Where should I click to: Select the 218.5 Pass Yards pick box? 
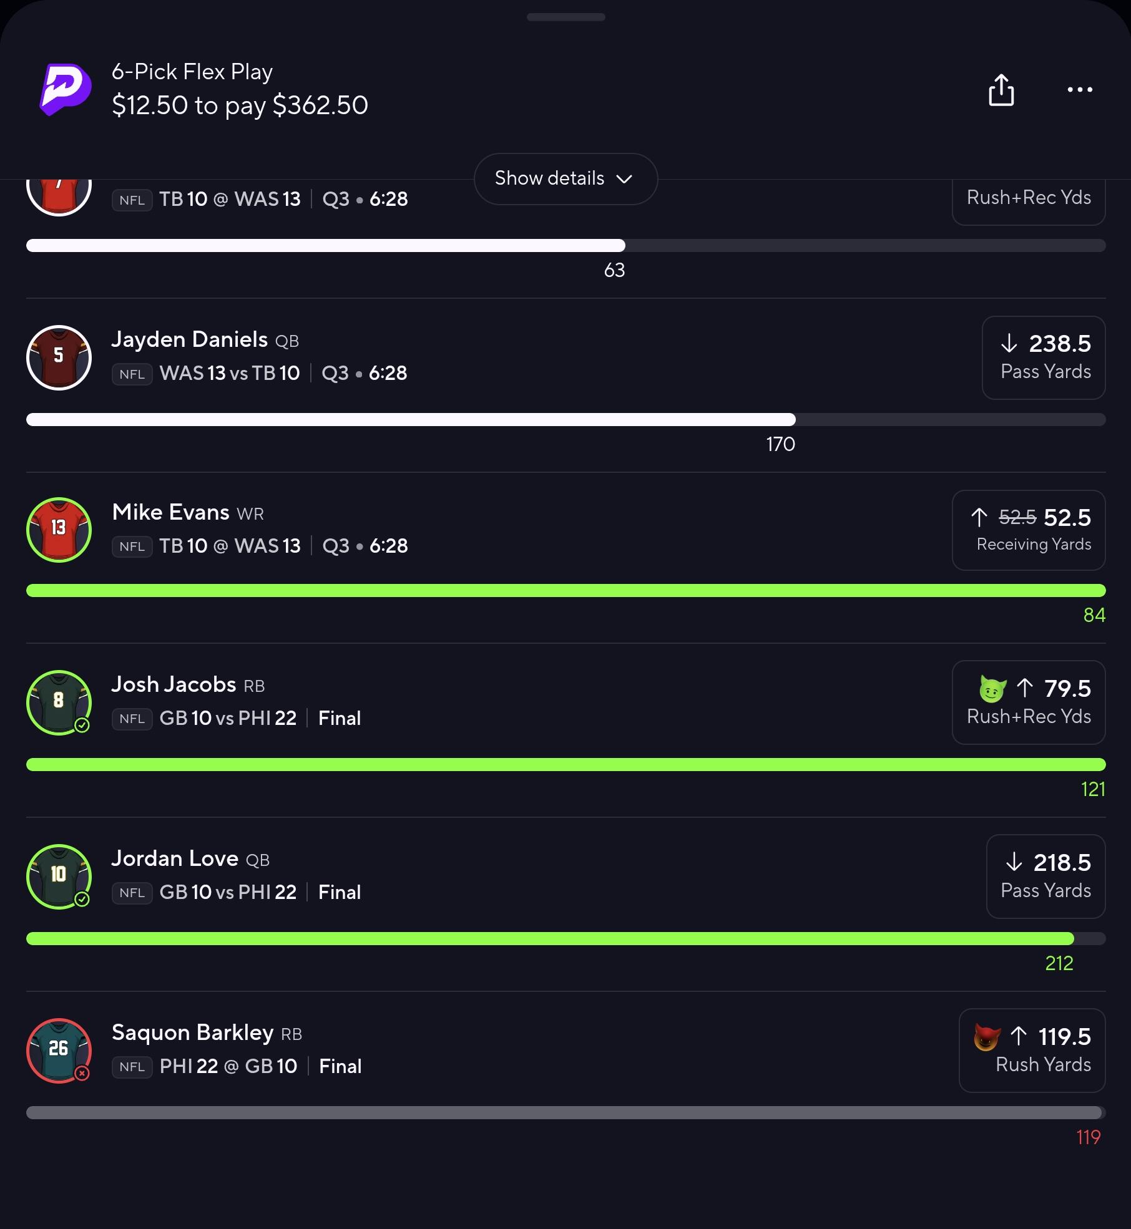click(x=1046, y=877)
